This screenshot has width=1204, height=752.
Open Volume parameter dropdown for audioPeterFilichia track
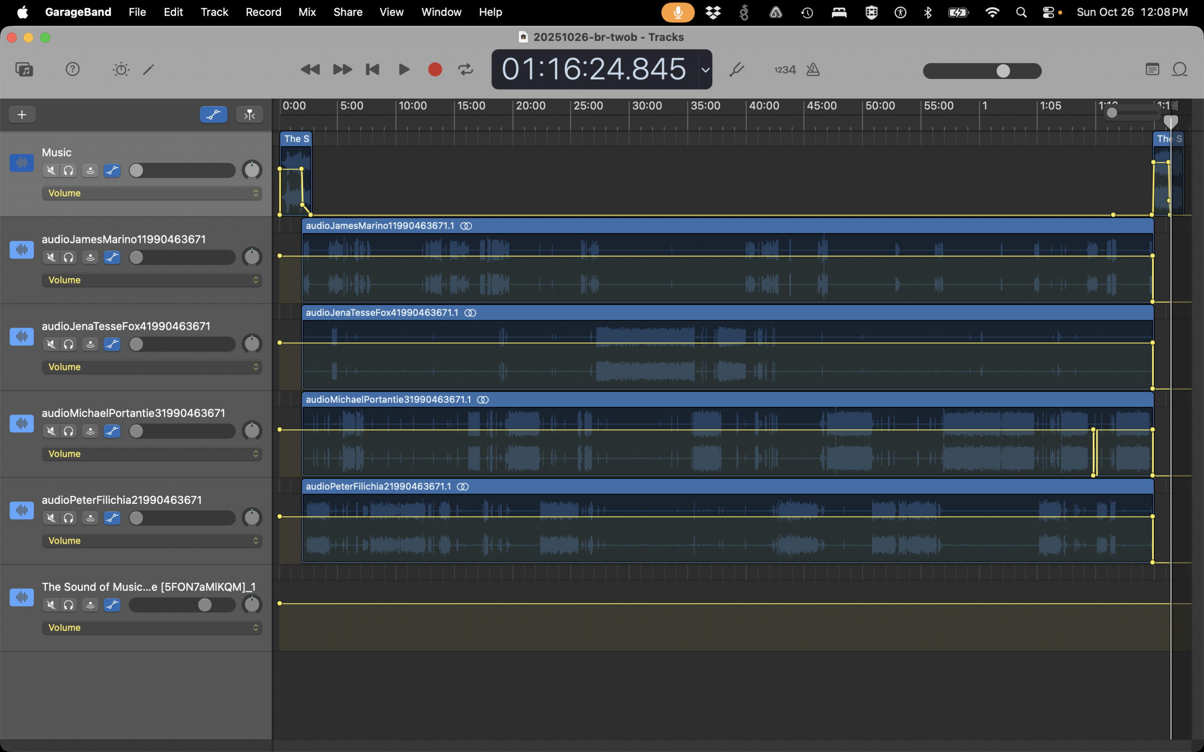152,540
